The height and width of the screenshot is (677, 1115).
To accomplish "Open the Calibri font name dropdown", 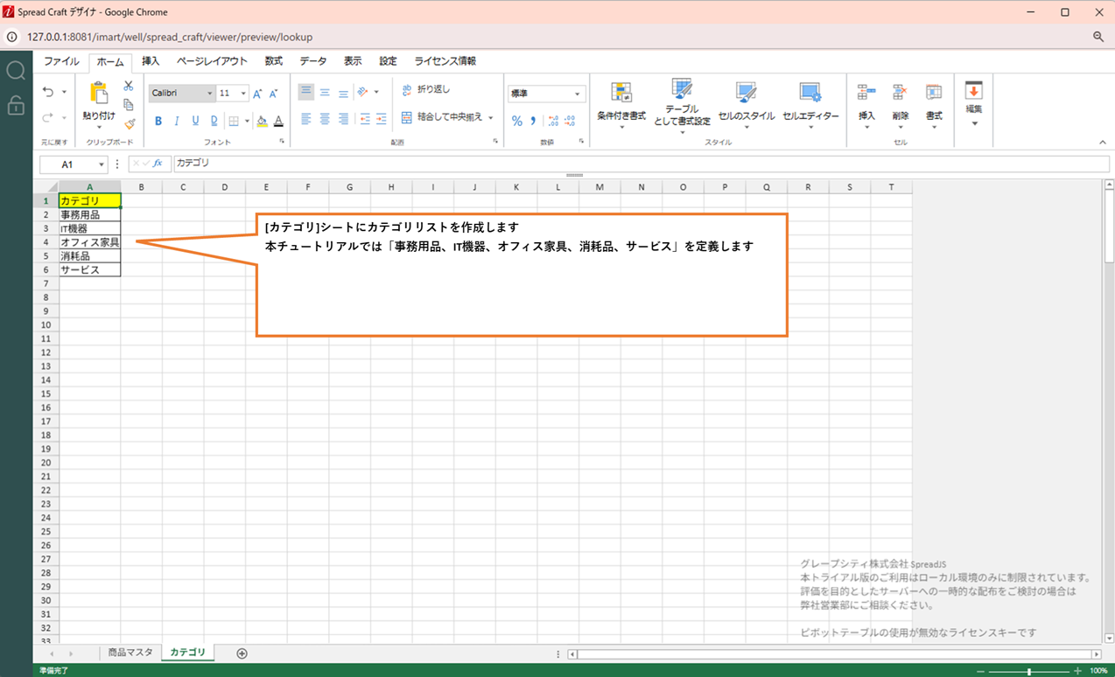I will [x=182, y=94].
